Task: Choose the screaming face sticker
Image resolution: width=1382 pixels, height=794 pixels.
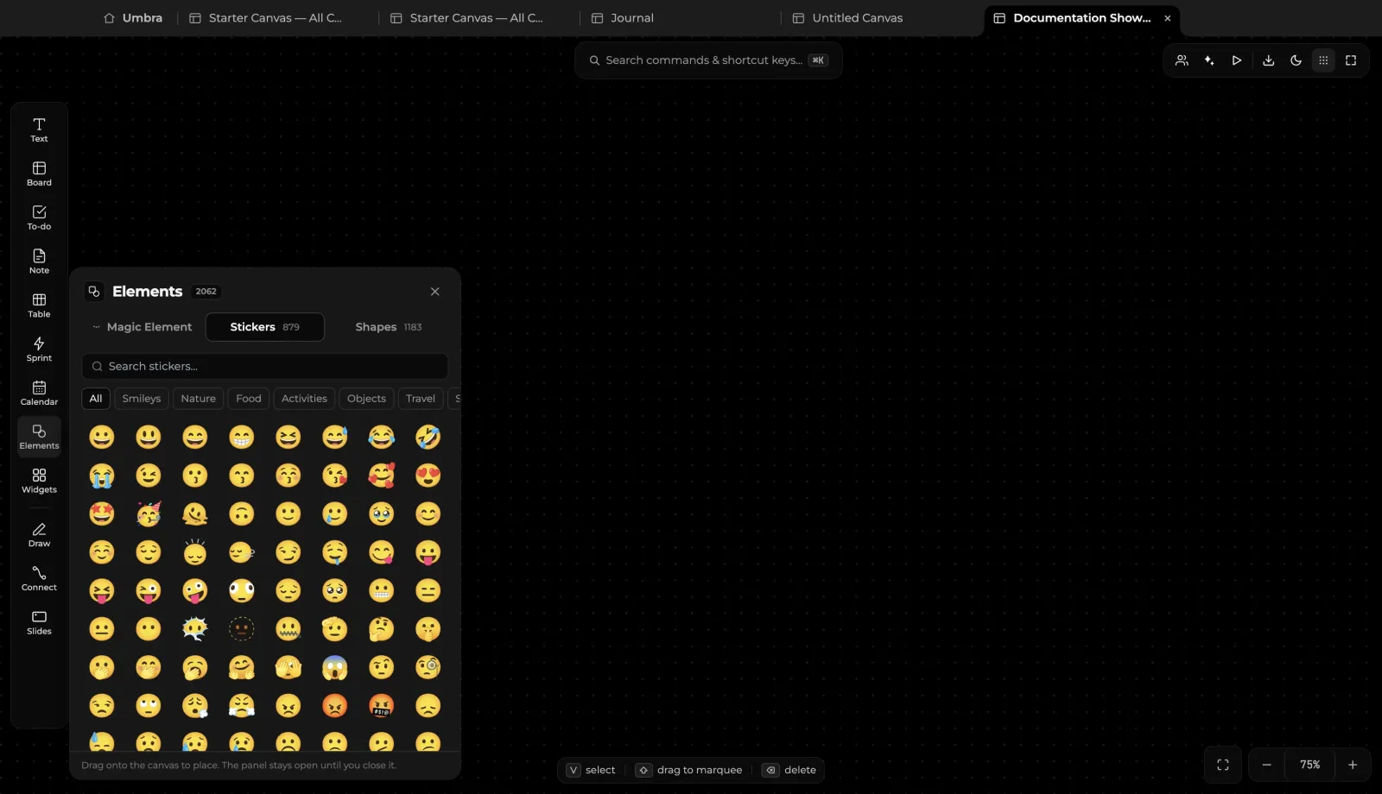Action: [334, 667]
